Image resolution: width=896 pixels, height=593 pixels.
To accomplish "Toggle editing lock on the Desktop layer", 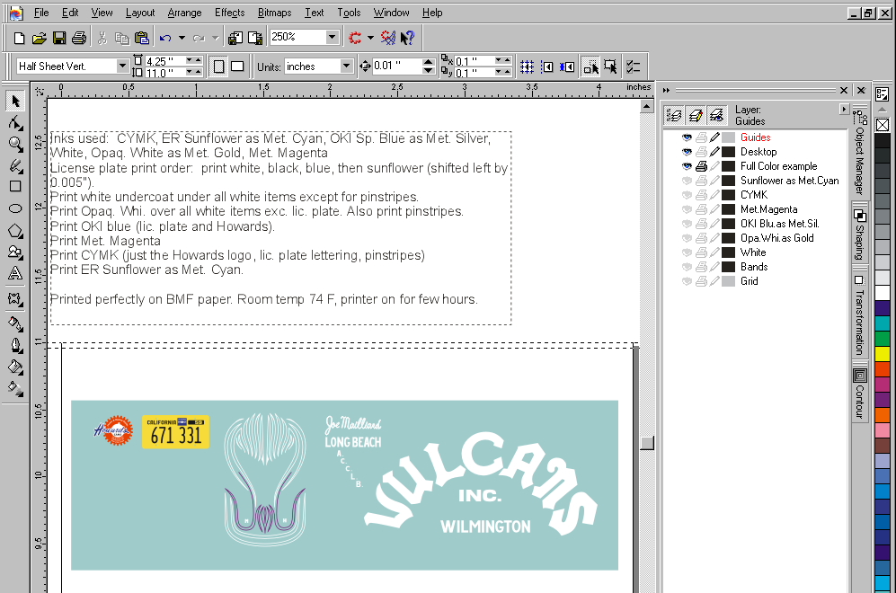I will (714, 151).
